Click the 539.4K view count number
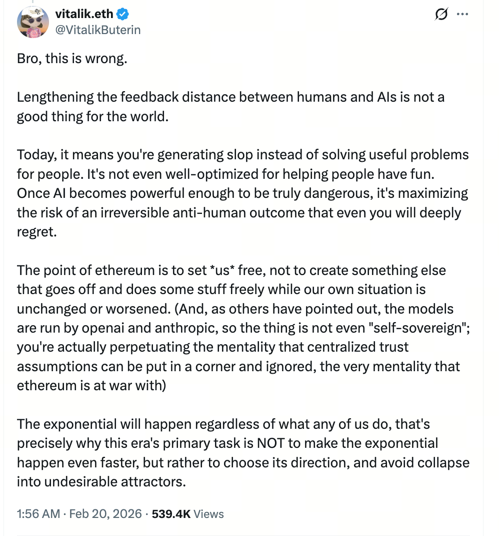The image size is (499, 536). (171, 514)
